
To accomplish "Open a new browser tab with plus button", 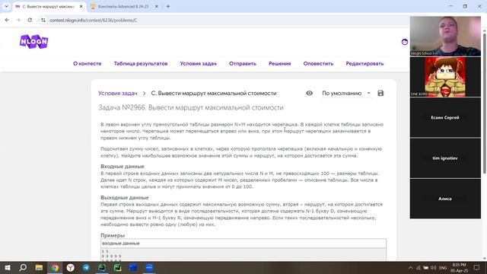I will tap(168, 6).
